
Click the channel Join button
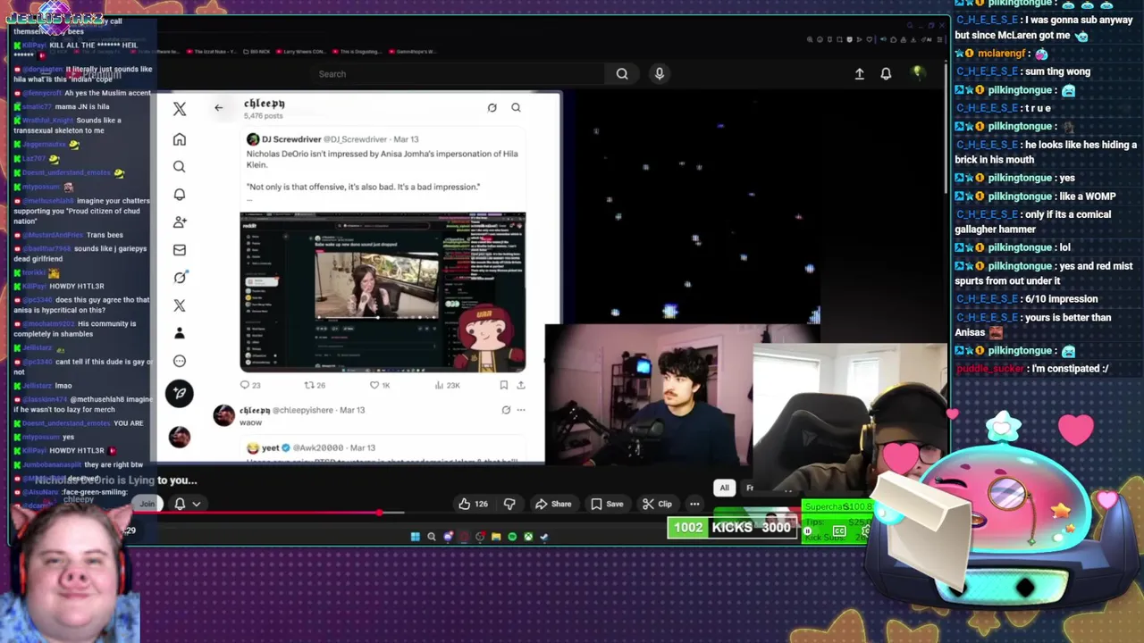pos(147,504)
